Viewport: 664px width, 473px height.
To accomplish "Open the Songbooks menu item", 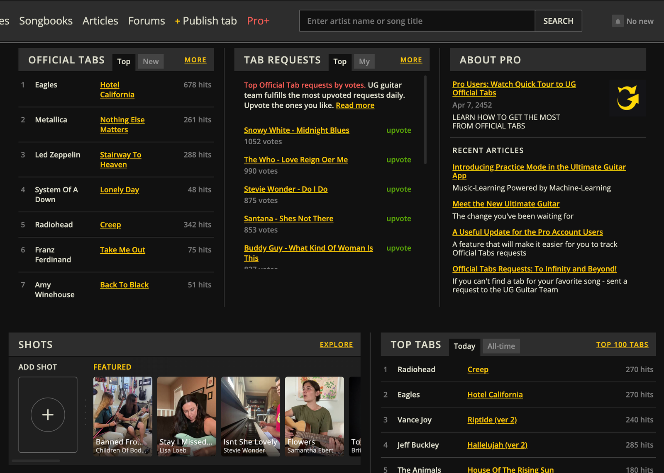I will coord(46,21).
